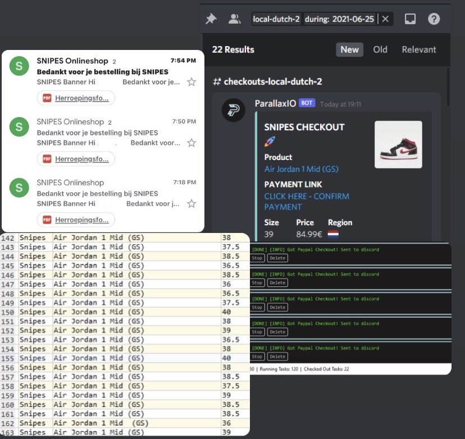Click the rocket emoji in checkout embed

pos(270,141)
